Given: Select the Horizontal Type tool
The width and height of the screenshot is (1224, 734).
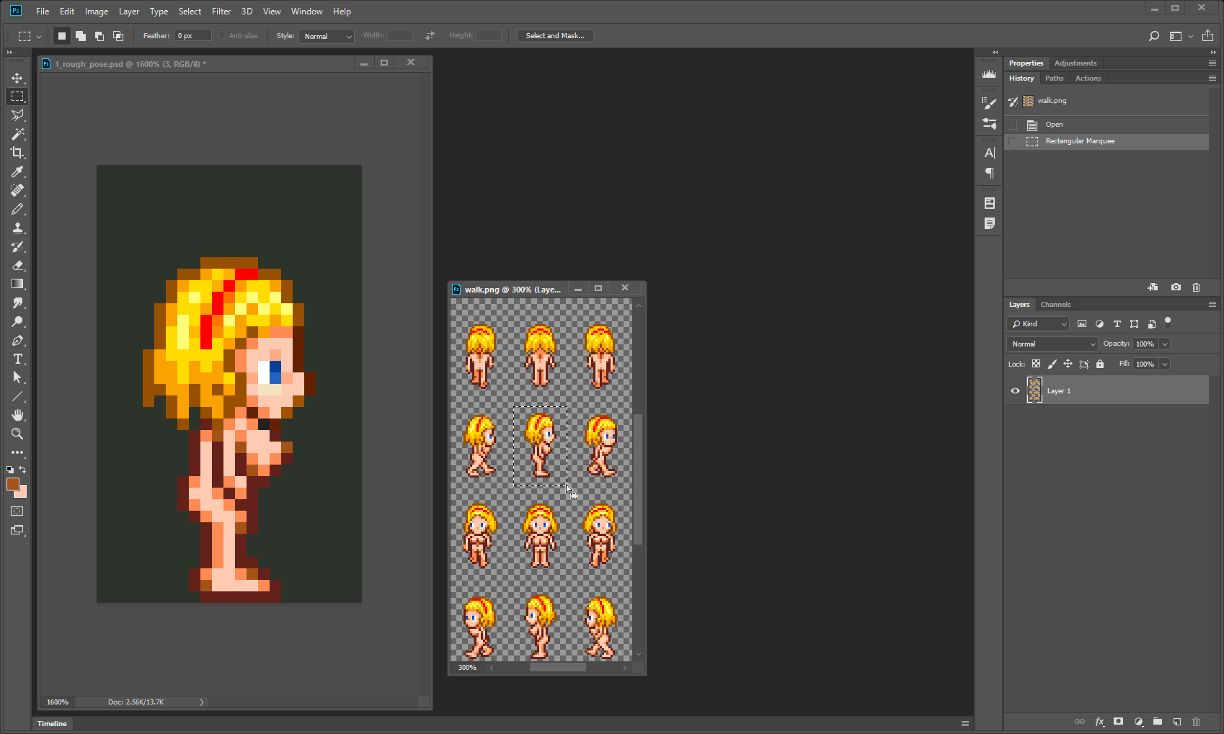Looking at the screenshot, I should pyautogui.click(x=17, y=359).
